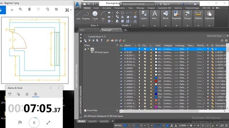The width and height of the screenshot is (229, 128).
Task: Switch to the Insert ribbon tab
Action: click(x=96, y=8)
